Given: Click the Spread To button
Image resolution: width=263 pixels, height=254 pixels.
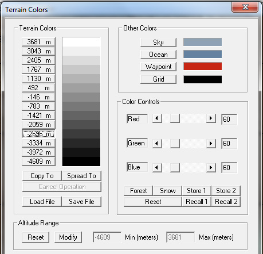Looking at the screenshot, I should click(x=81, y=176).
